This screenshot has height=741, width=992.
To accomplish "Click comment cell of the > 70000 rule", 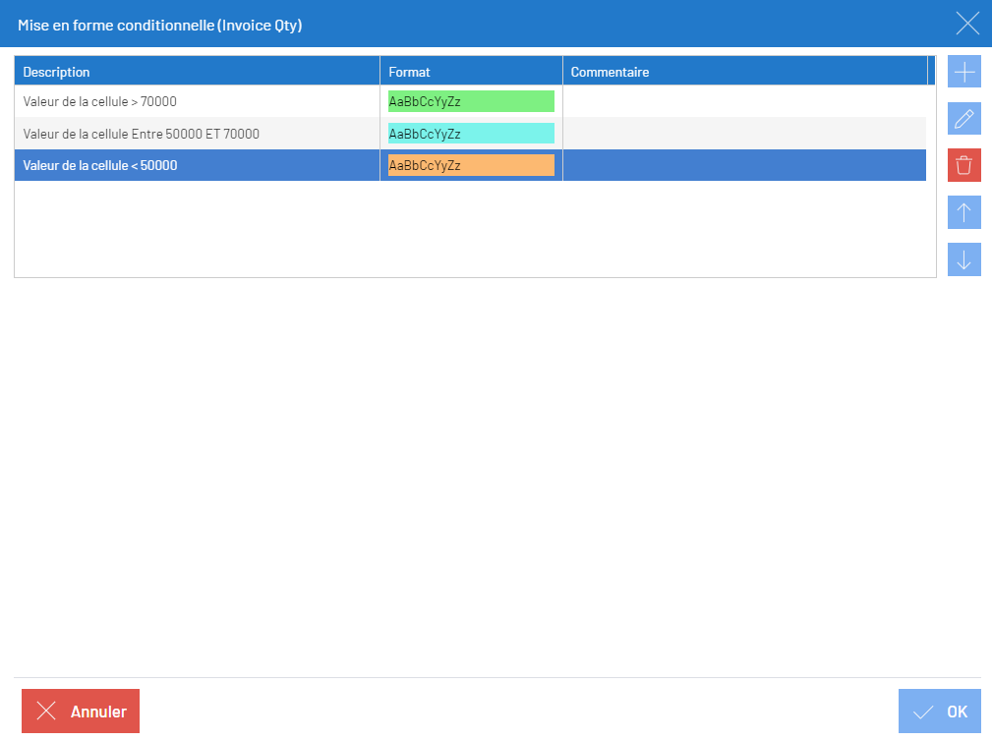I will click(x=744, y=101).
